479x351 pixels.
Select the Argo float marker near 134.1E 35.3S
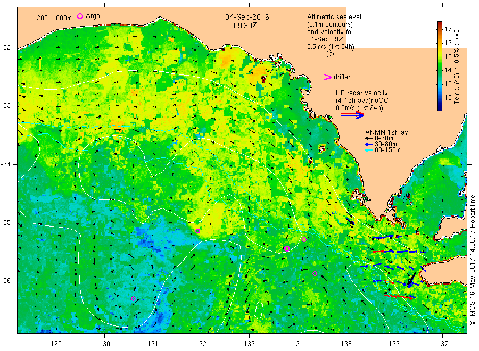[x=304, y=240]
